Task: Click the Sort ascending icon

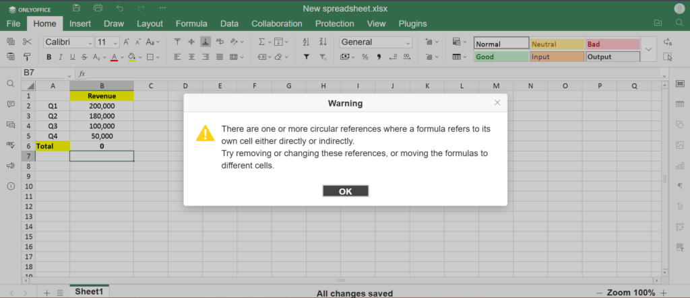Action: click(307, 42)
